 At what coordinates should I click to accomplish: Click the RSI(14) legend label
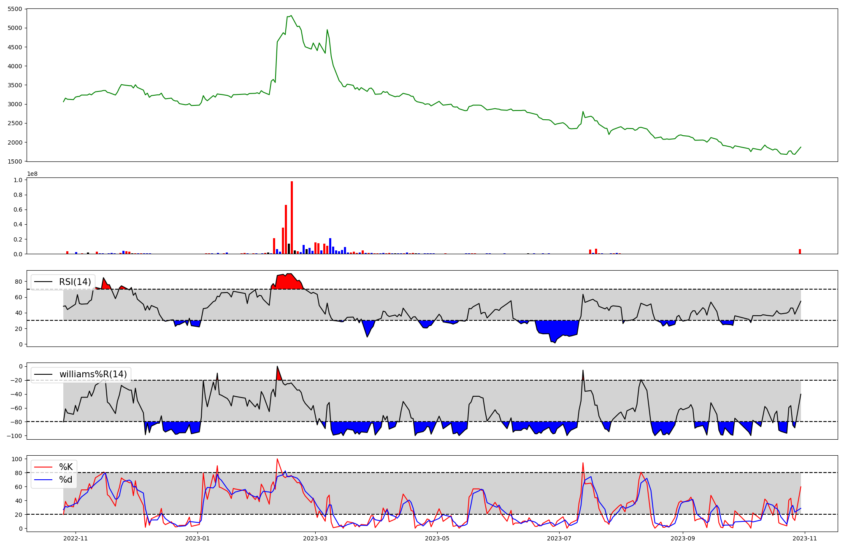[x=75, y=282]
